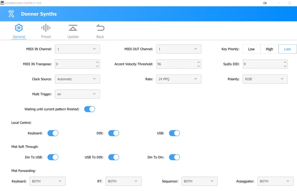Choose Last key priority option
297x191 pixels.
[287, 49]
